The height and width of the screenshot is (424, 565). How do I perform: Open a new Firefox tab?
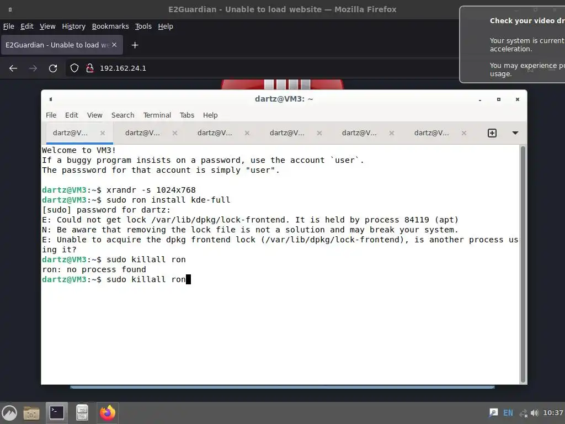coord(135,45)
